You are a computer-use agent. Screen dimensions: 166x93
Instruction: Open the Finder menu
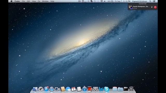coord(17,1)
